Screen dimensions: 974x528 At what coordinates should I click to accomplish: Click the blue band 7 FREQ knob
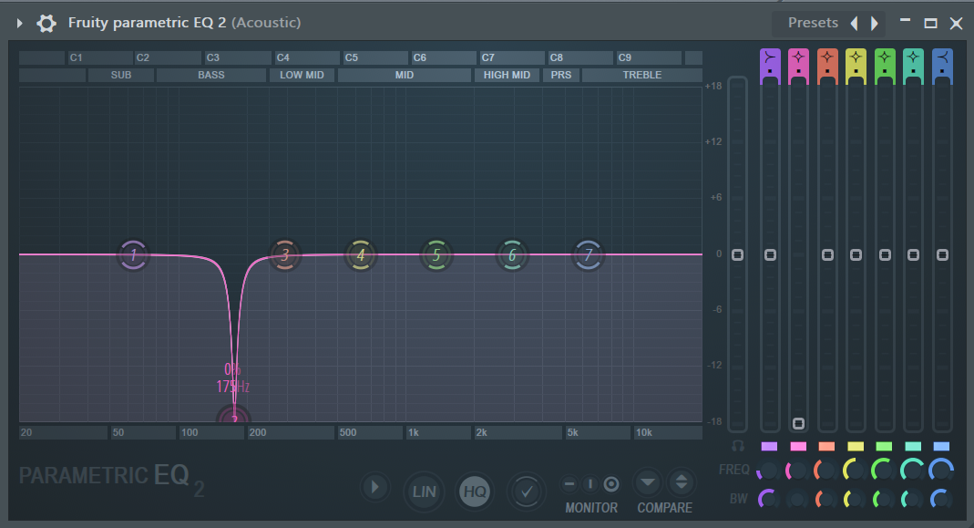pyautogui.click(x=940, y=471)
